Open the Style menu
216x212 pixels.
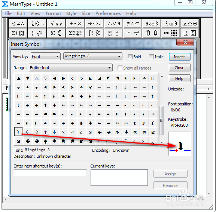[71, 13]
